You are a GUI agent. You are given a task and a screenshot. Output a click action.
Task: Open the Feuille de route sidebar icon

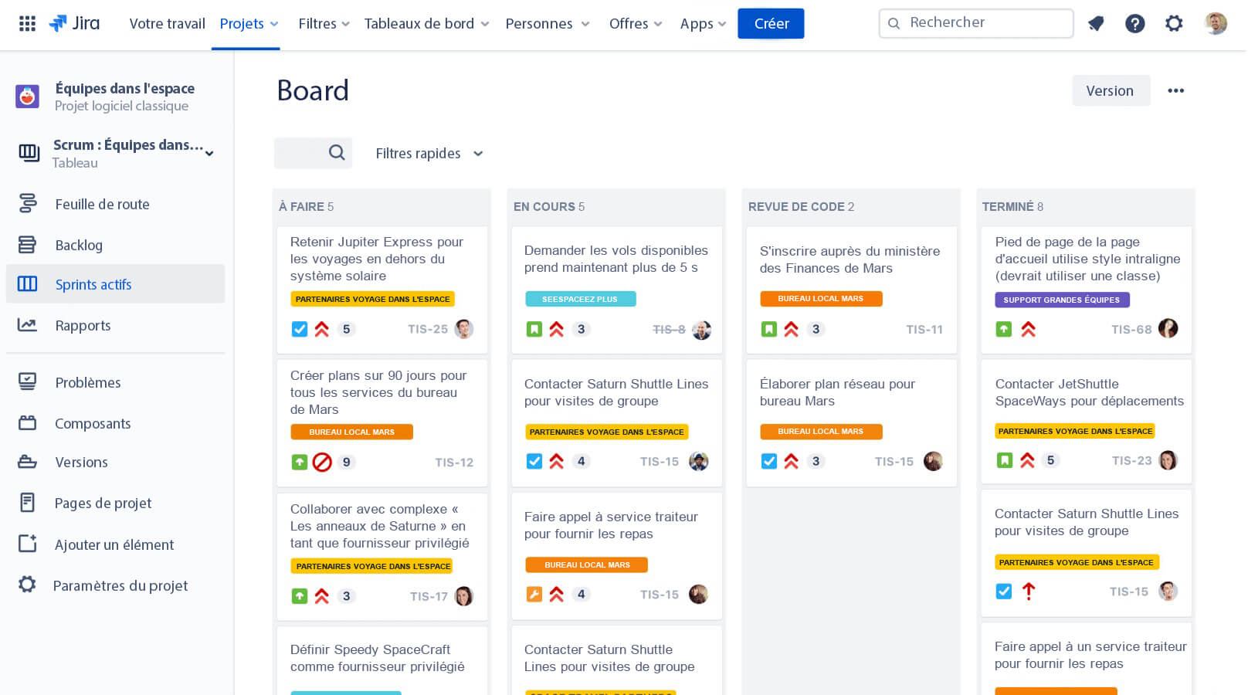28,204
